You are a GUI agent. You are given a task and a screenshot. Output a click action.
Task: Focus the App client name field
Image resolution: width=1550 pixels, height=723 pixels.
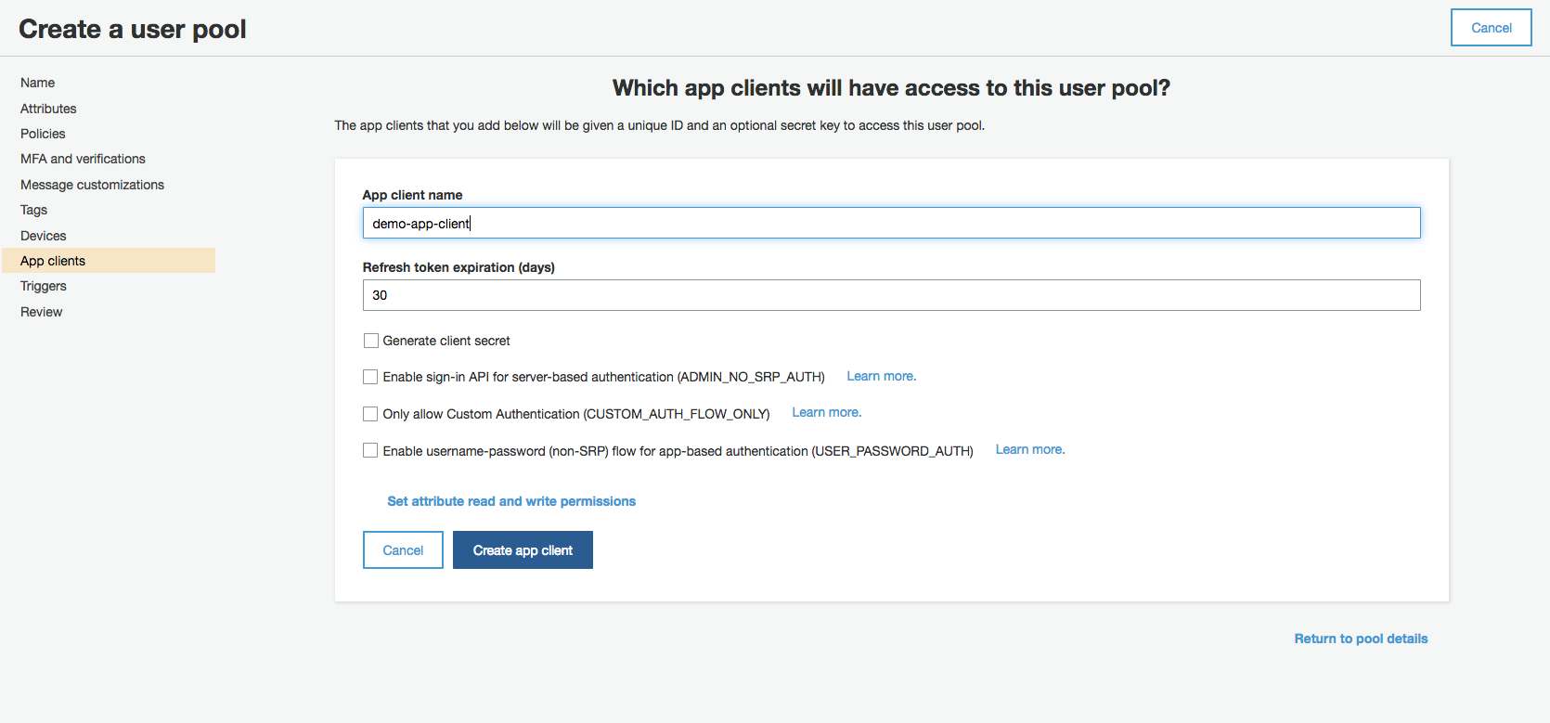(x=891, y=223)
